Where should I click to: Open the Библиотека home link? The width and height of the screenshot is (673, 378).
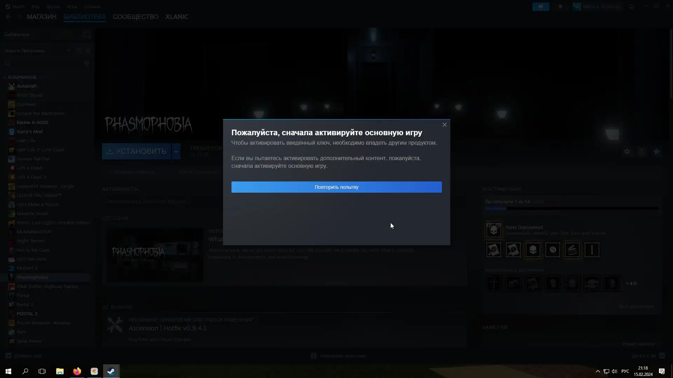coord(17,34)
